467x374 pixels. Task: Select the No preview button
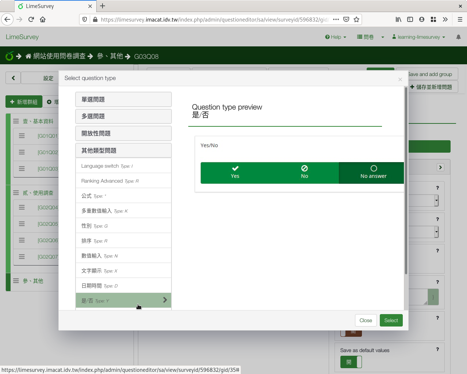pos(304,172)
